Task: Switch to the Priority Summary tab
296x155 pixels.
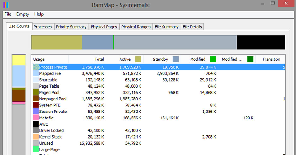Action: tap(71, 27)
